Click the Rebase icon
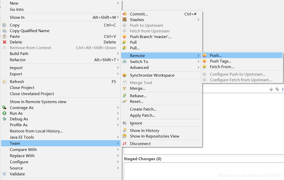Viewport: 284px width, 180px height. point(125,96)
